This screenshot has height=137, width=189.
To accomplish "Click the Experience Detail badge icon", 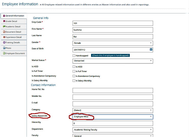I will coord(4,37).
